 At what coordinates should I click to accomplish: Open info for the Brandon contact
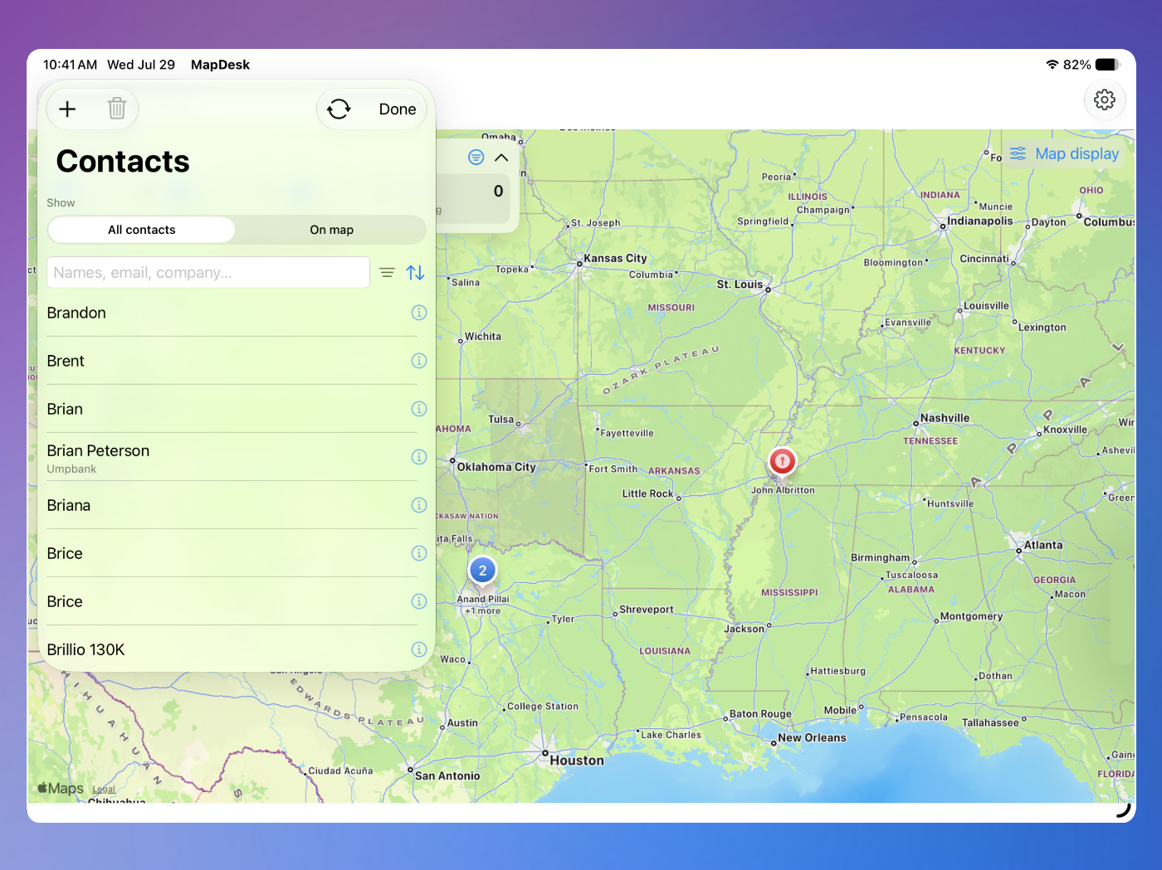pyautogui.click(x=419, y=313)
